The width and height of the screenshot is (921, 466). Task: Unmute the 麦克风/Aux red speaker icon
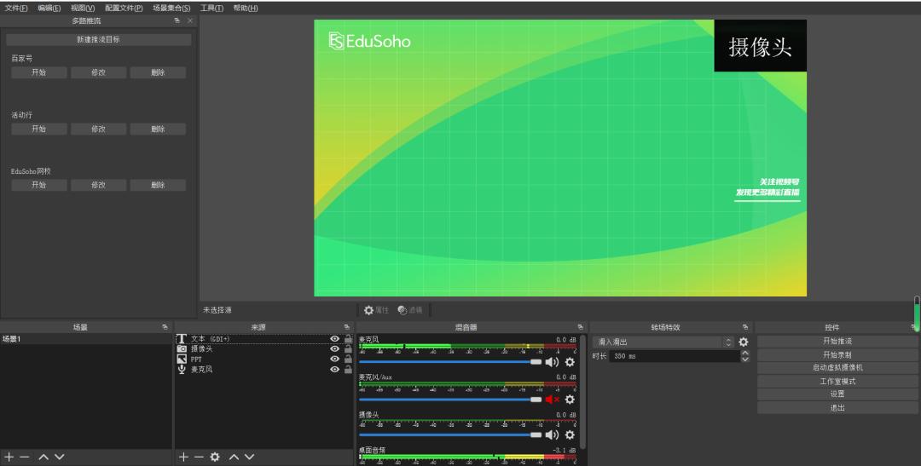[552, 399]
